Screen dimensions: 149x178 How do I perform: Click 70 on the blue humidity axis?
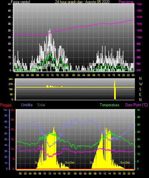(x=6, y=127)
